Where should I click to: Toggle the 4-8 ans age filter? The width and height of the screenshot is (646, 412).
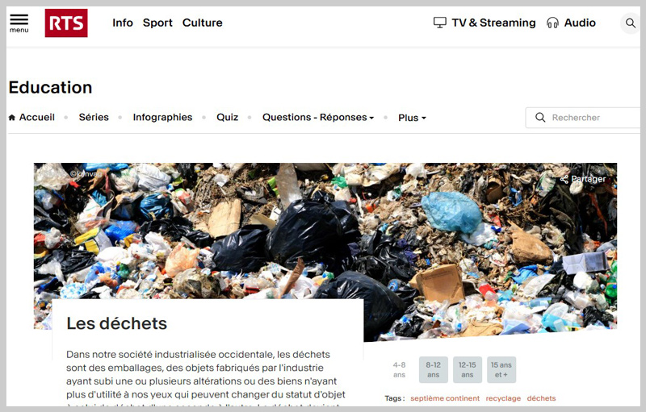[x=399, y=370]
